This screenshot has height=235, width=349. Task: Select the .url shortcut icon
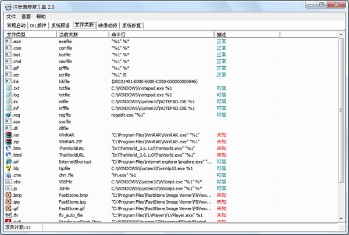pyautogui.click(x=8, y=161)
